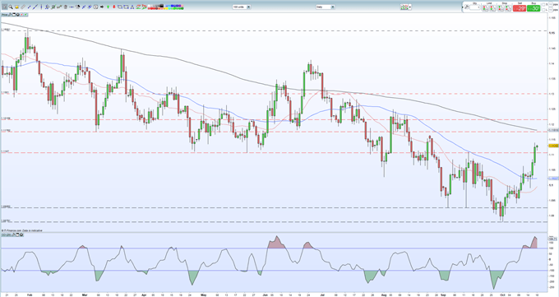Click the trash delete drawings icon
Viewport: 559px width, 297px height.
[x=65, y=7]
